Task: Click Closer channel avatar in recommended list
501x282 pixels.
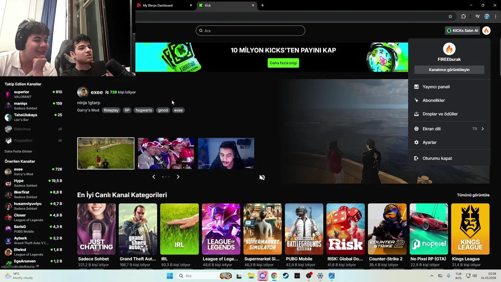Action: [x=8, y=217]
